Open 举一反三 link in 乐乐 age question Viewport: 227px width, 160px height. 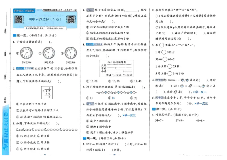pos(201,103)
